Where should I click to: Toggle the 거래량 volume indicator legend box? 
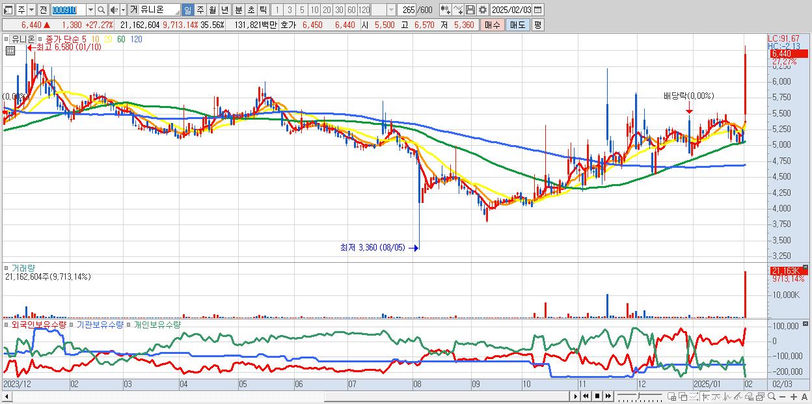tap(7, 268)
